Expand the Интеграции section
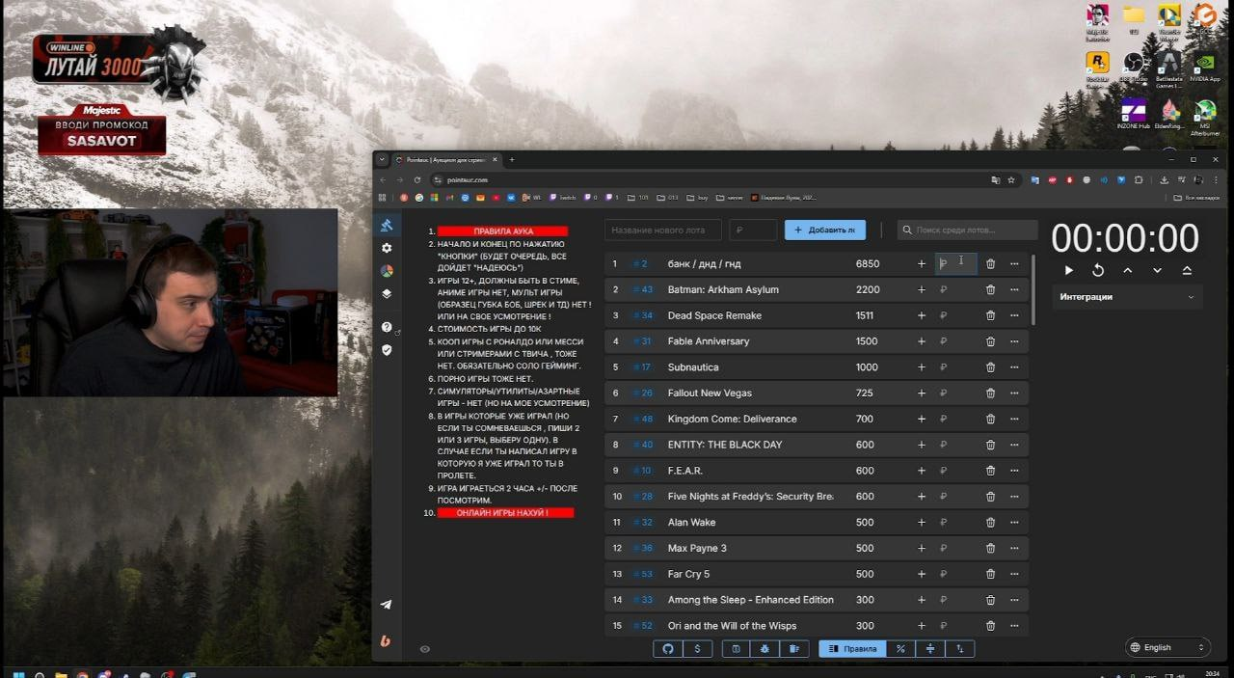 pyautogui.click(x=1126, y=297)
